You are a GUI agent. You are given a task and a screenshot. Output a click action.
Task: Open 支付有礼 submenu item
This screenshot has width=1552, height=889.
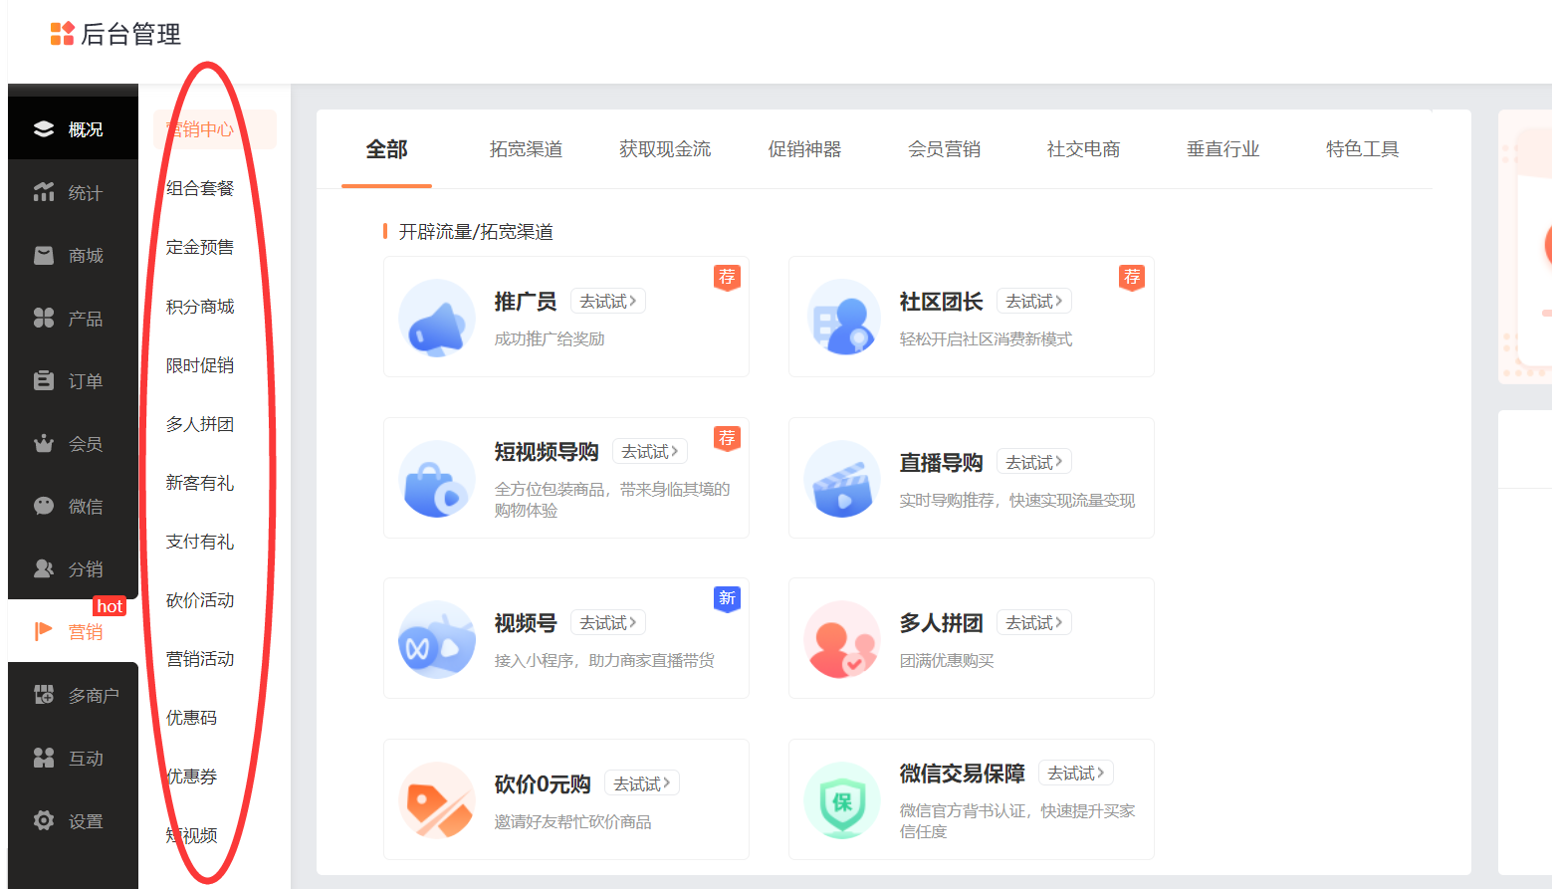(200, 542)
